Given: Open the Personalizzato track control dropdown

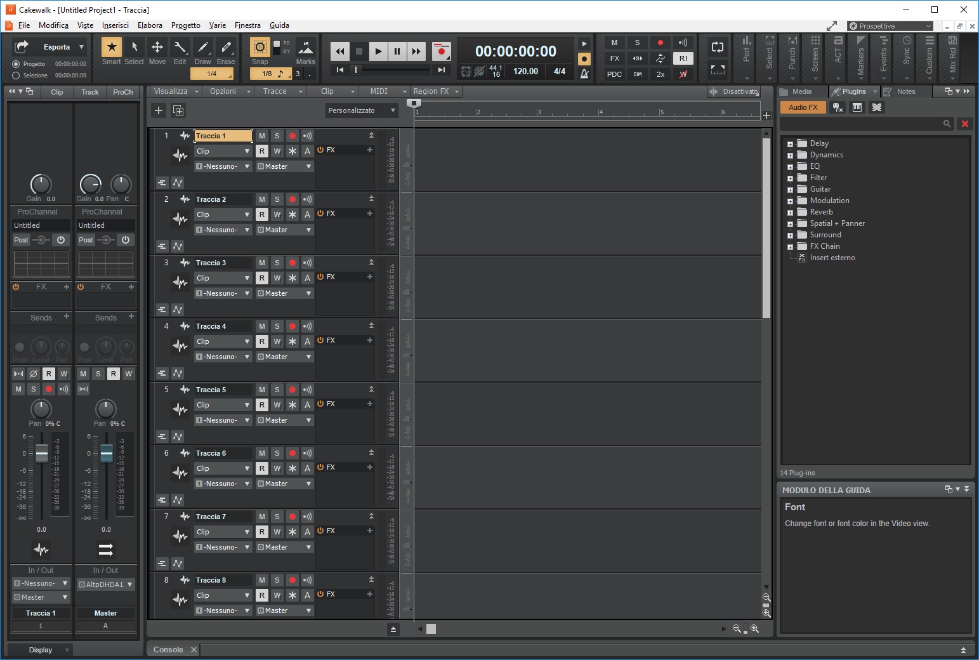Looking at the screenshot, I should click(x=362, y=110).
